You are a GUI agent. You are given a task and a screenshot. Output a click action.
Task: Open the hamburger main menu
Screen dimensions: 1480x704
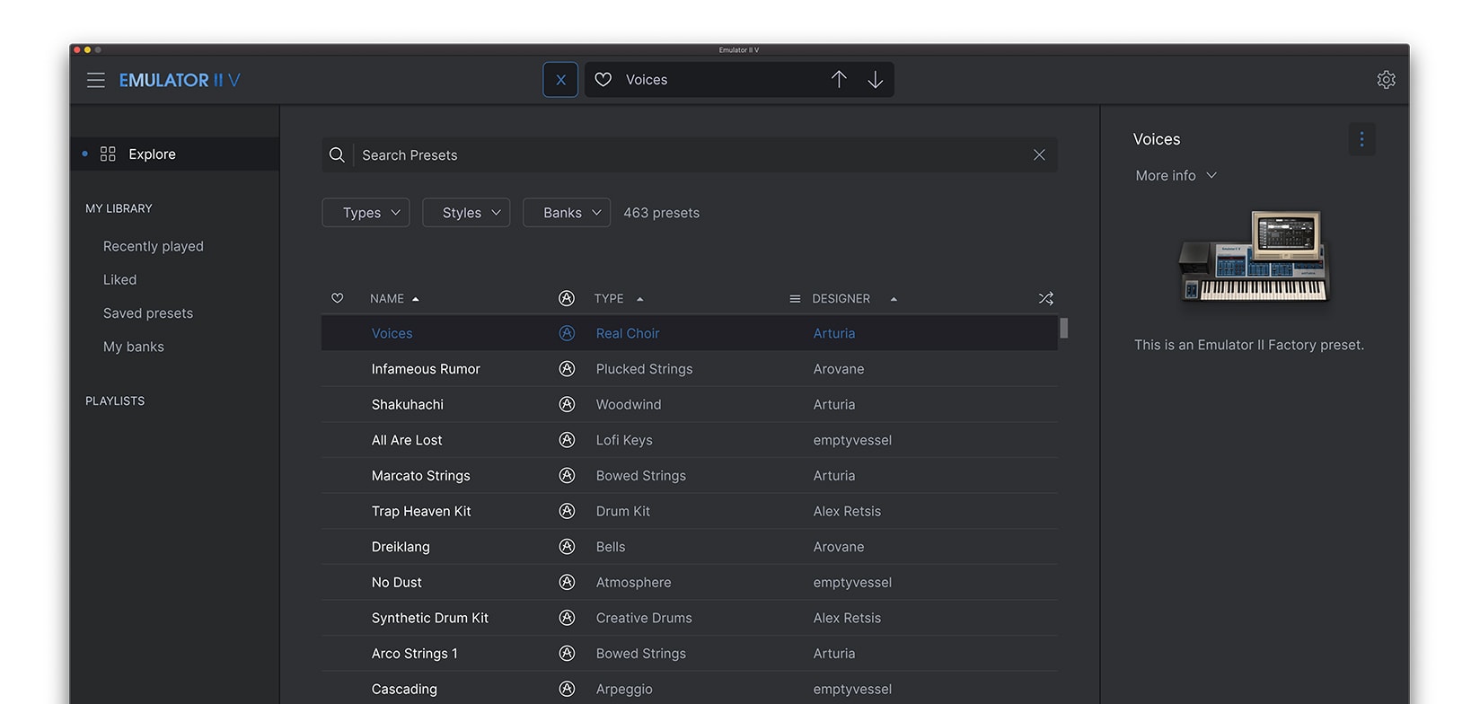96,80
